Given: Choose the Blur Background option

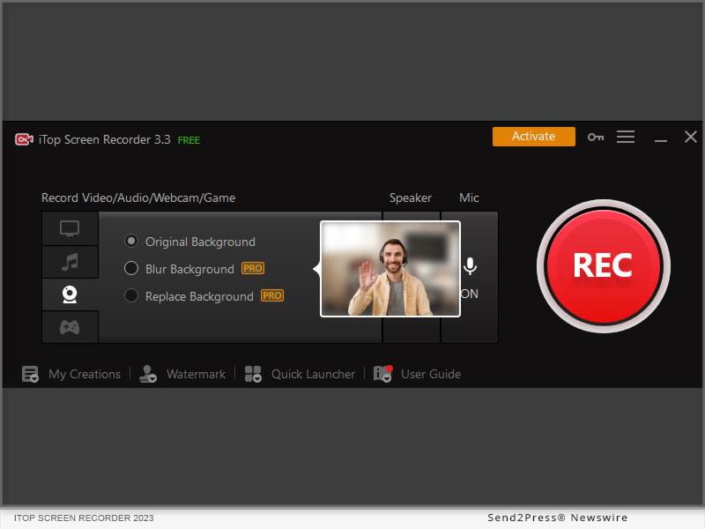Looking at the screenshot, I should coord(131,269).
